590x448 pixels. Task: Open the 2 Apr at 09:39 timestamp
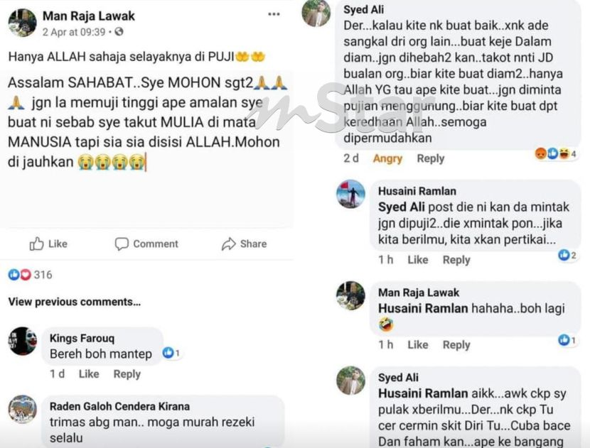pos(74,33)
